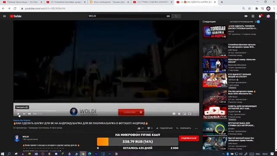Click the red subscribe overlay inside the video

click(131, 112)
